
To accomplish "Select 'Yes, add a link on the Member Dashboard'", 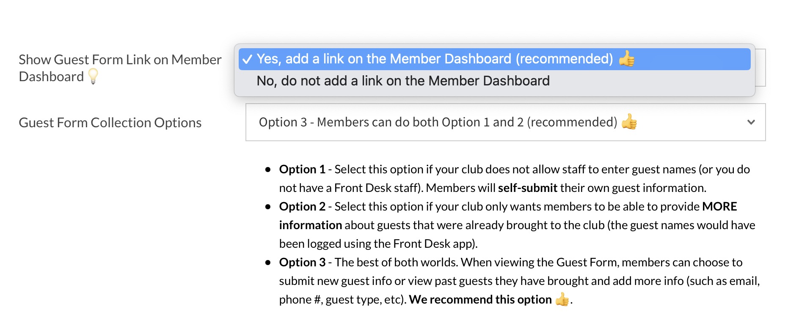I will (x=435, y=59).
